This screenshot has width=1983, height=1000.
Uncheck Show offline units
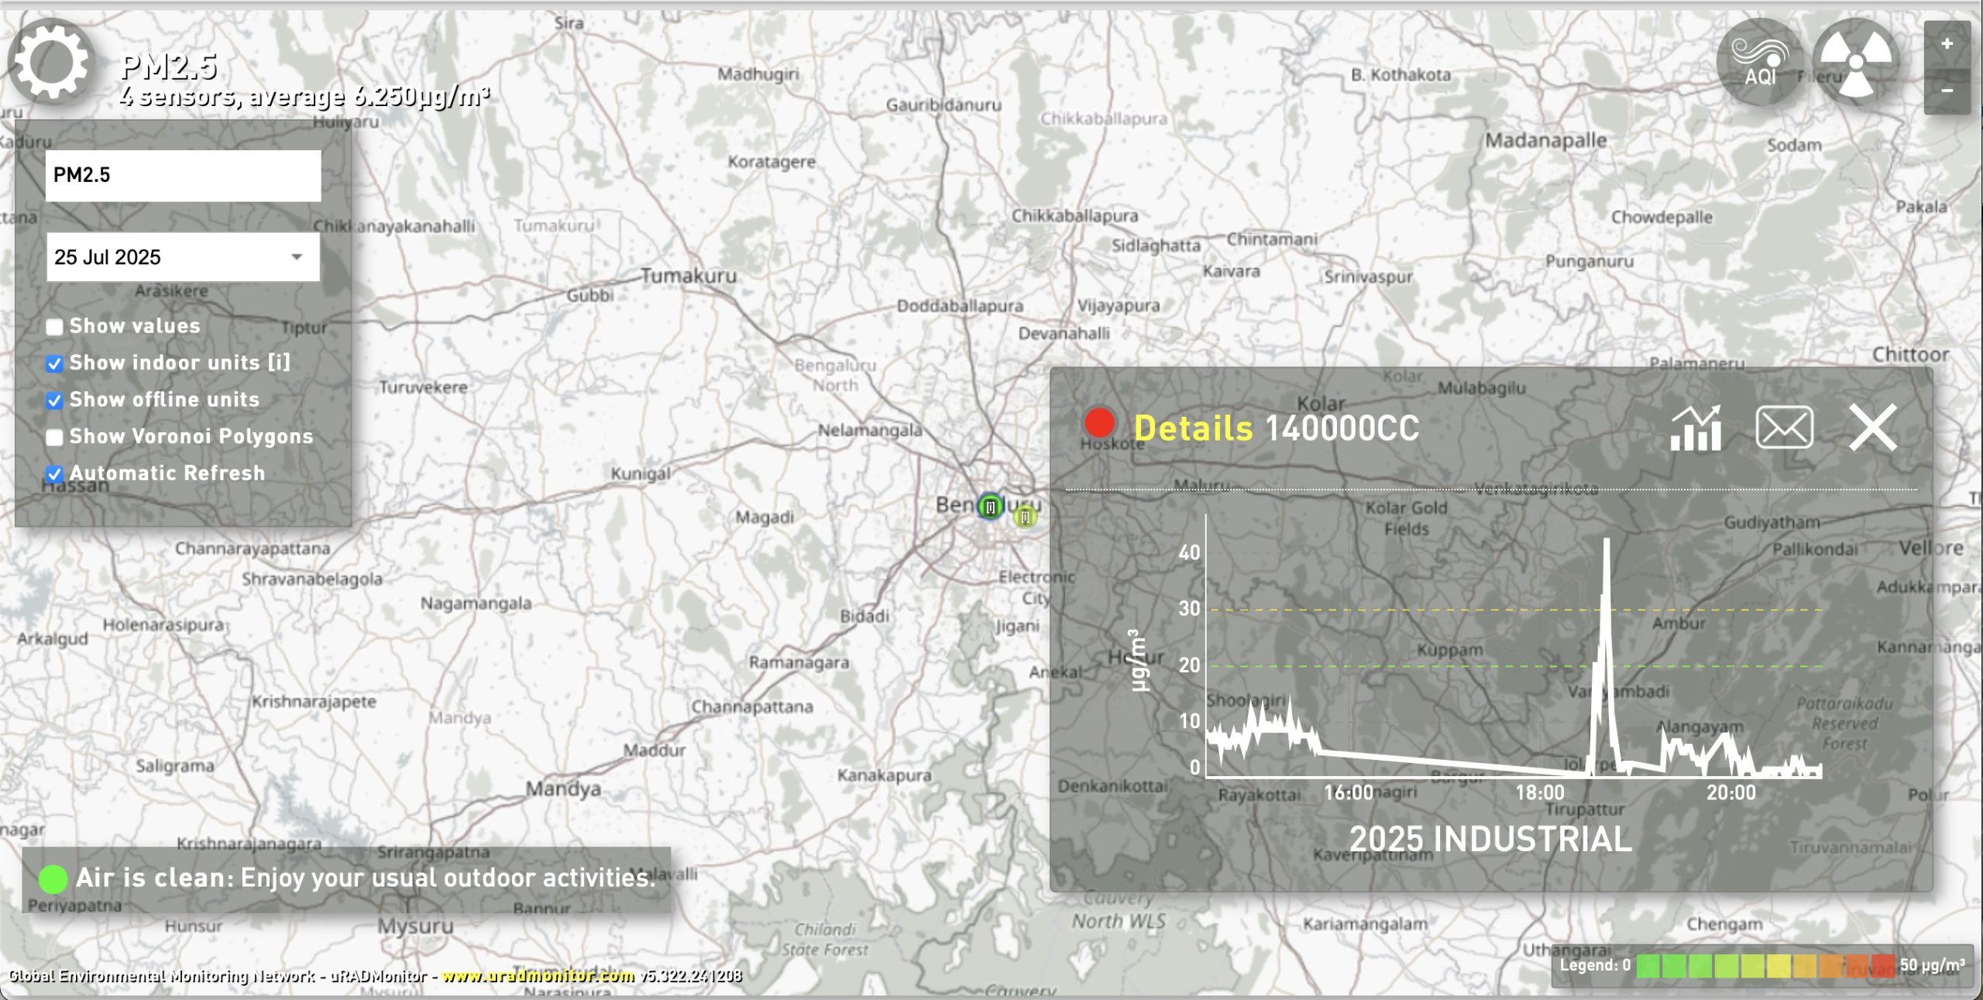[54, 400]
